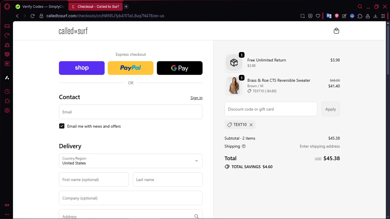Screen dimensions: 390x219
Task: Pay with Shop Pay button
Action: 82,68
